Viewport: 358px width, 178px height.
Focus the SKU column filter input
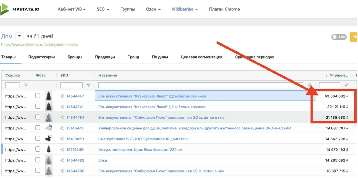click(x=71, y=85)
